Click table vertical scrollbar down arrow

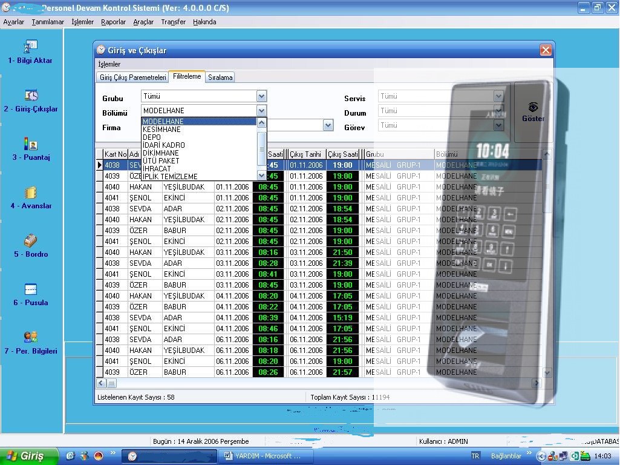click(x=547, y=373)
